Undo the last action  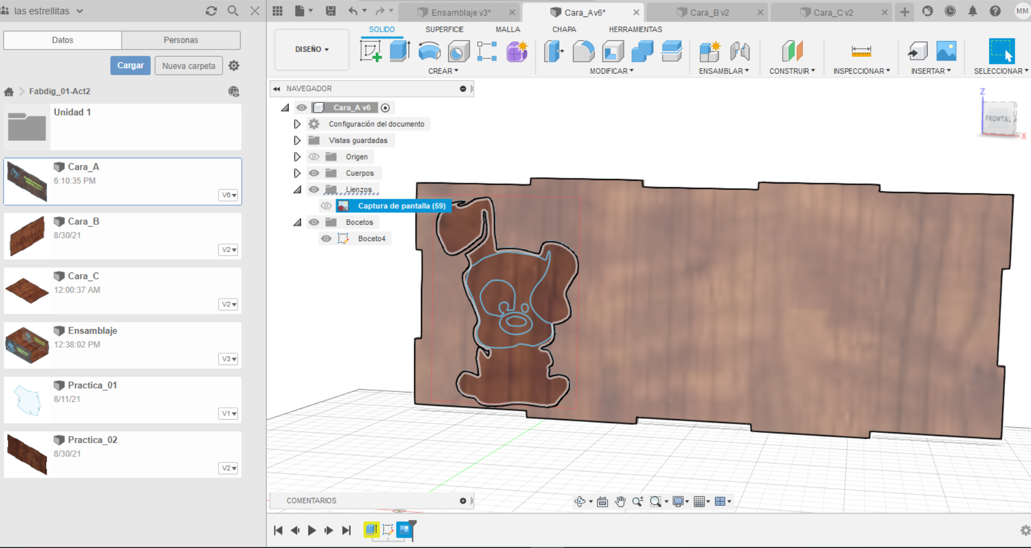point(353,11)
